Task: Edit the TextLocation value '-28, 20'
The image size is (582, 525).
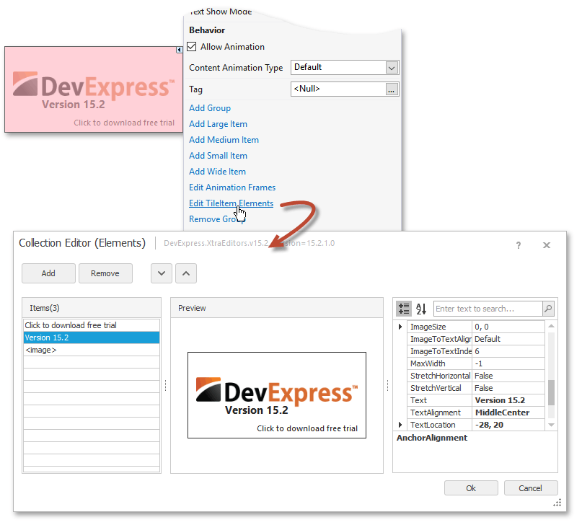Action: click(508, 425)
